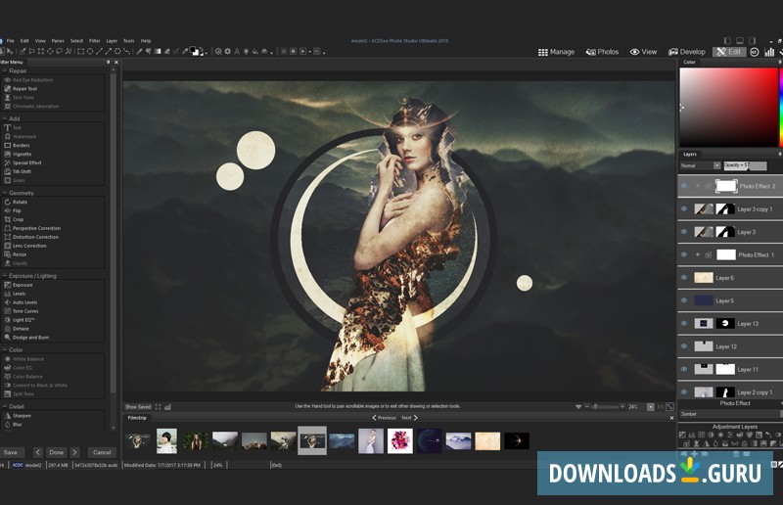Hide the Layer 6 layer

point(684,278)
